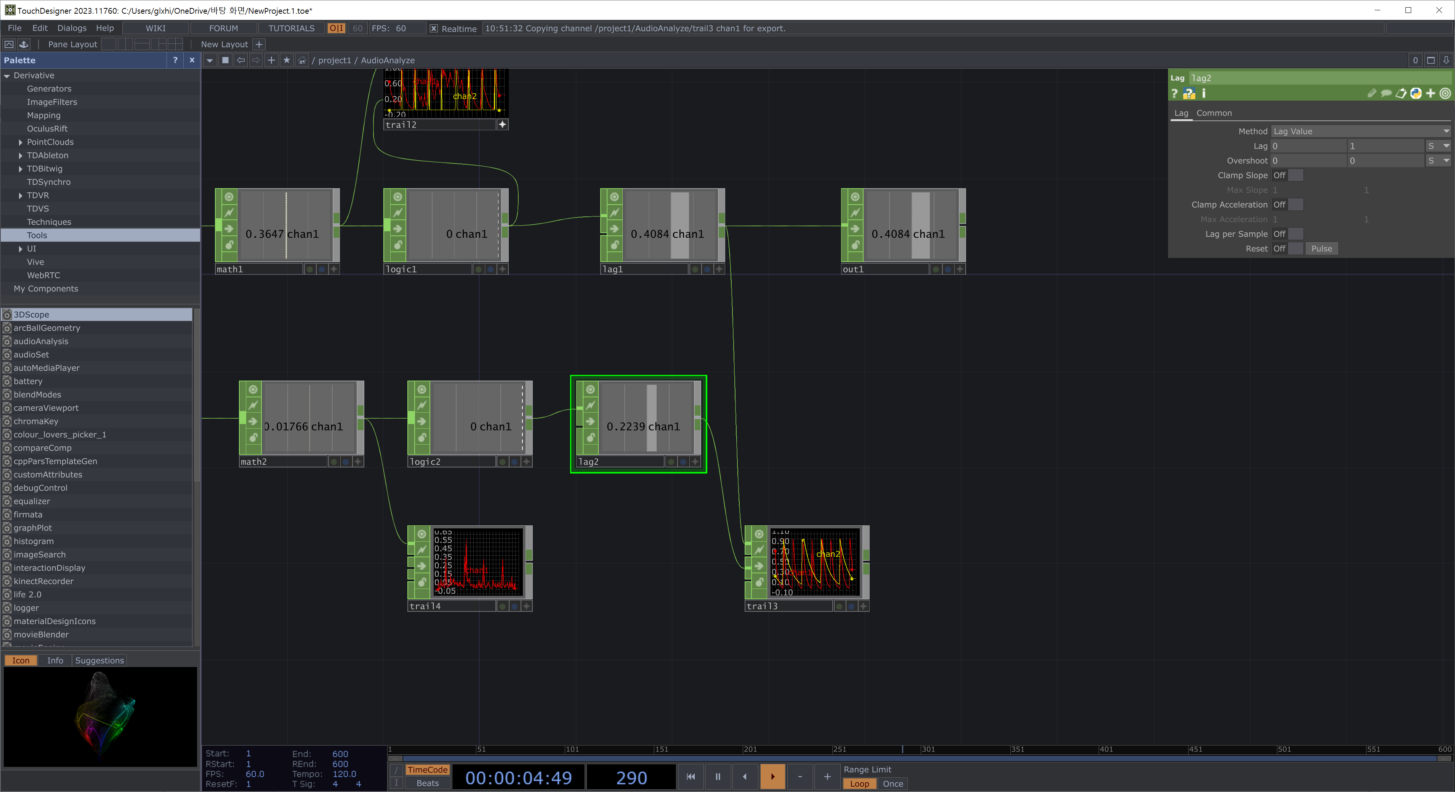
Task: Open the Python class icon in parameters
Action: click(1415, 94)
